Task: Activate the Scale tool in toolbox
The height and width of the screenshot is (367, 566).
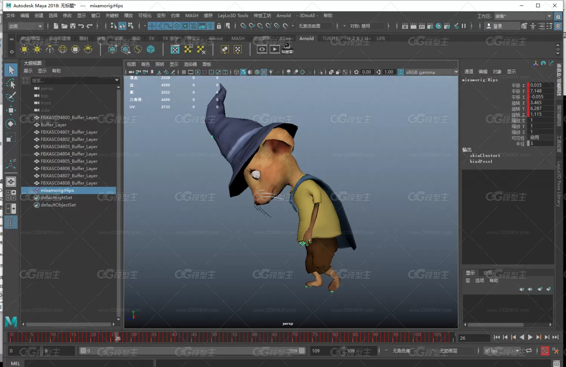Action: (x=11, y=137)
